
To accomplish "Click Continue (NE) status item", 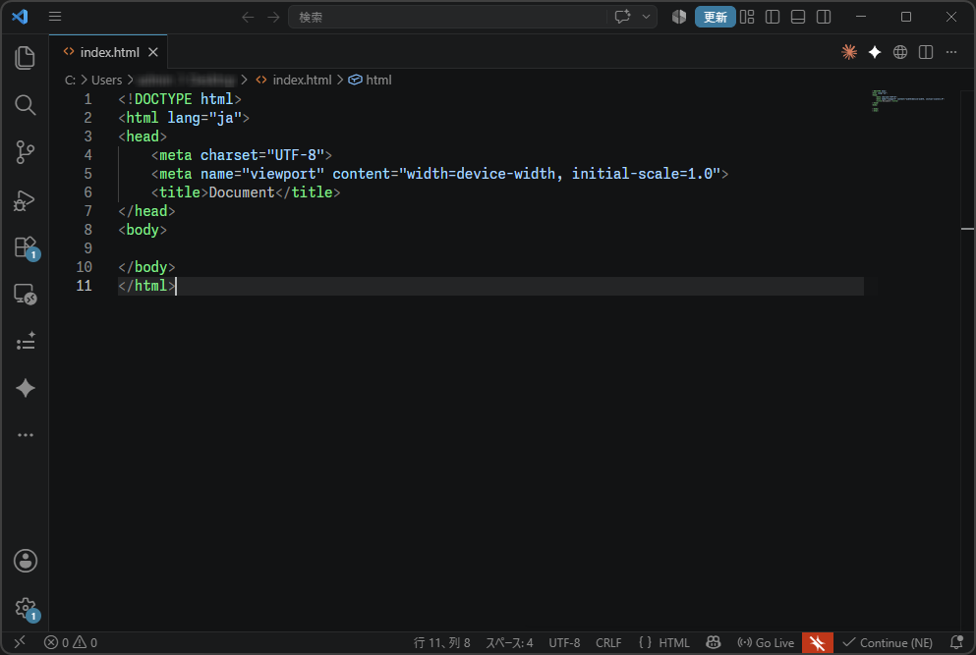I will click(888, 642).
